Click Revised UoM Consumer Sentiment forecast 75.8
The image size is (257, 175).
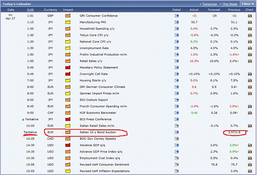coord(214,164)
